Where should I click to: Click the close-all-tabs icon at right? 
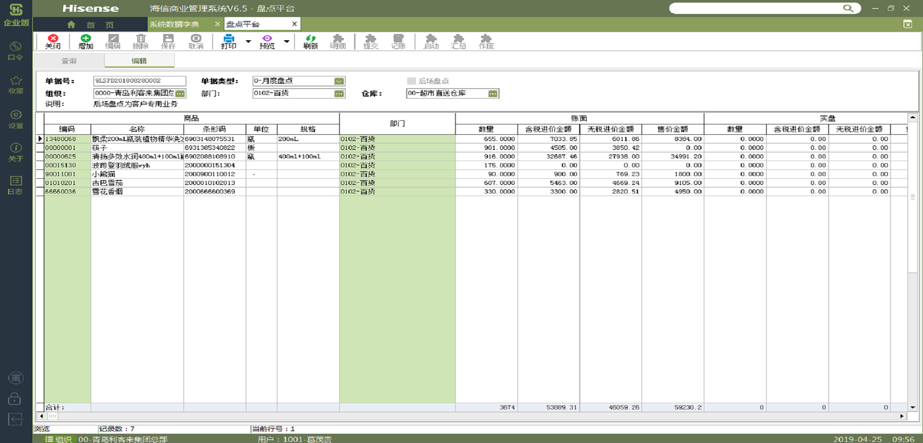click(907, 24)
